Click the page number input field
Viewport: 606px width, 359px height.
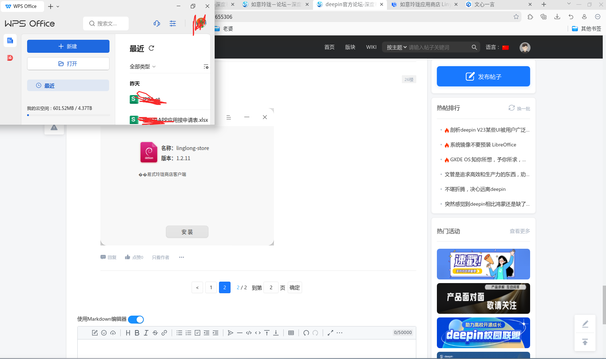tap(271, 287)
